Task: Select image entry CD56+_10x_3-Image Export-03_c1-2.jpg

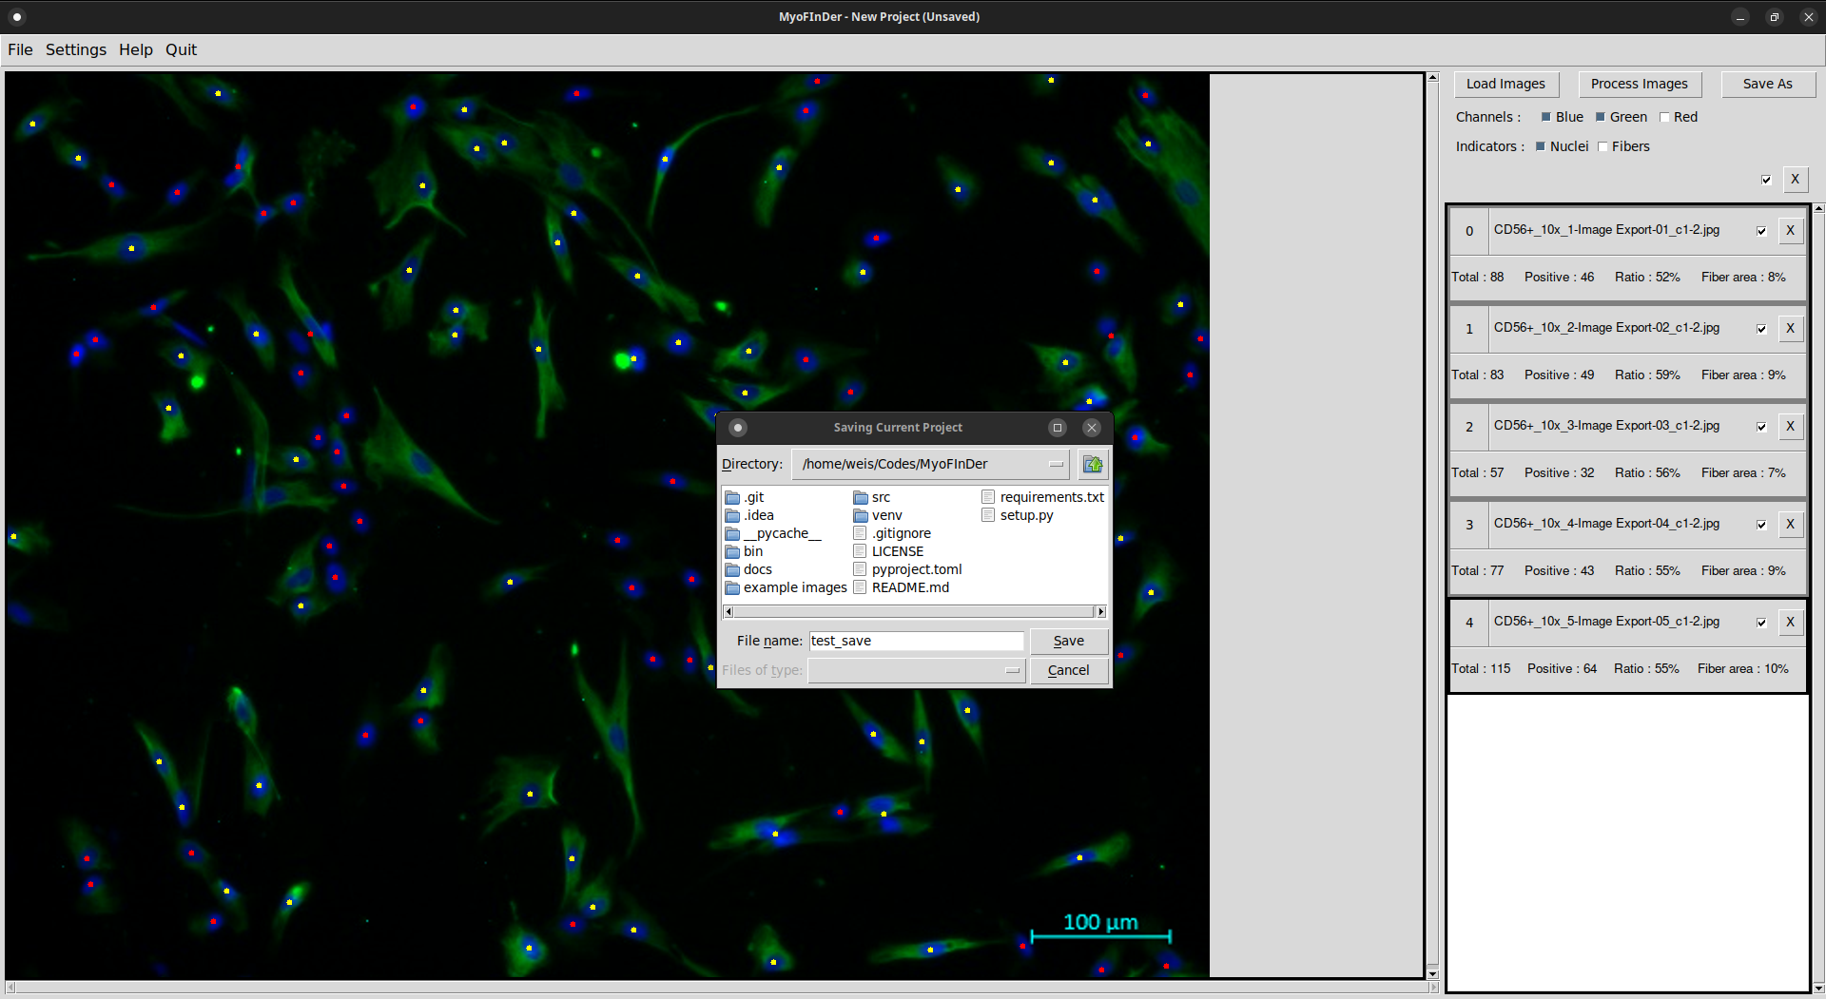Action: pos(1606,426)
